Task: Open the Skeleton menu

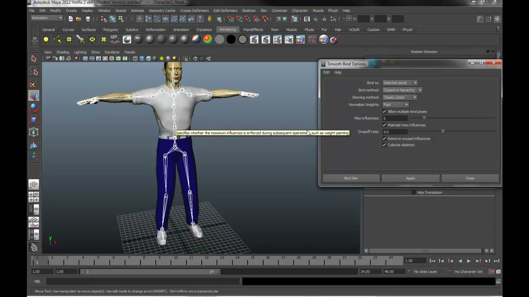Action: point(249,11)
